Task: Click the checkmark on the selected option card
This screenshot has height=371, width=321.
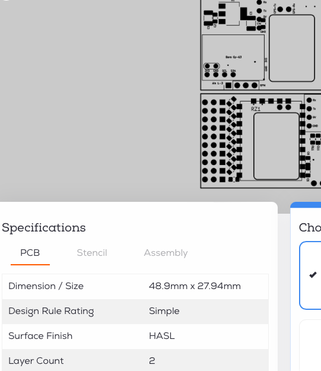Action: pos(313,275)
